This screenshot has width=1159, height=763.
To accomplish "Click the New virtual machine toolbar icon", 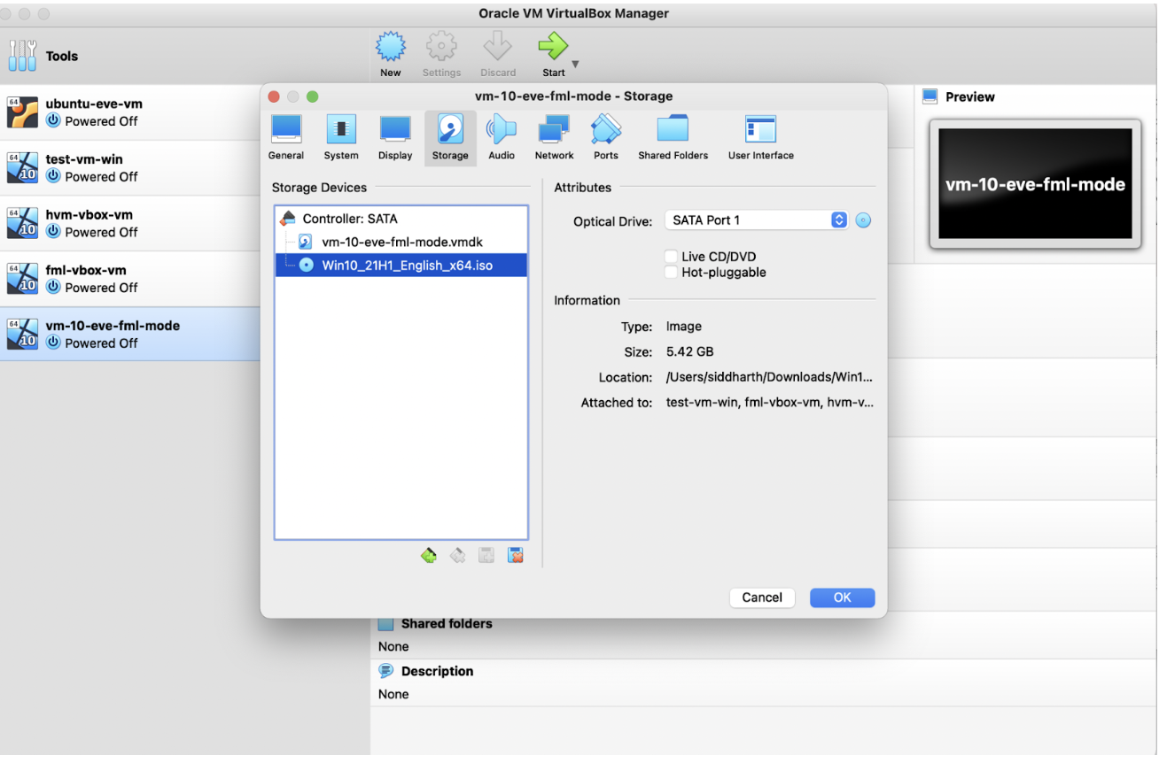I will [391, 55].
